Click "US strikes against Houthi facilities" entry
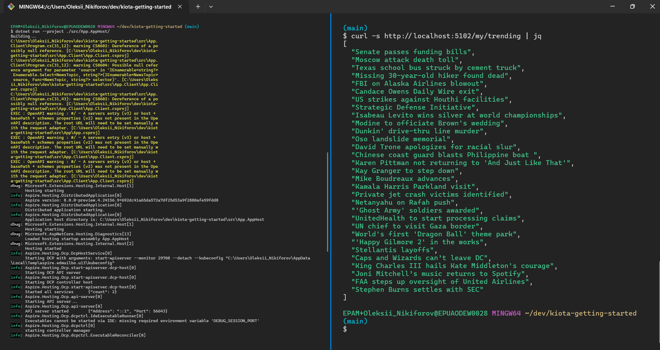Image resolution: width=660 pixels, height=350 pixels. click(431, 99)
